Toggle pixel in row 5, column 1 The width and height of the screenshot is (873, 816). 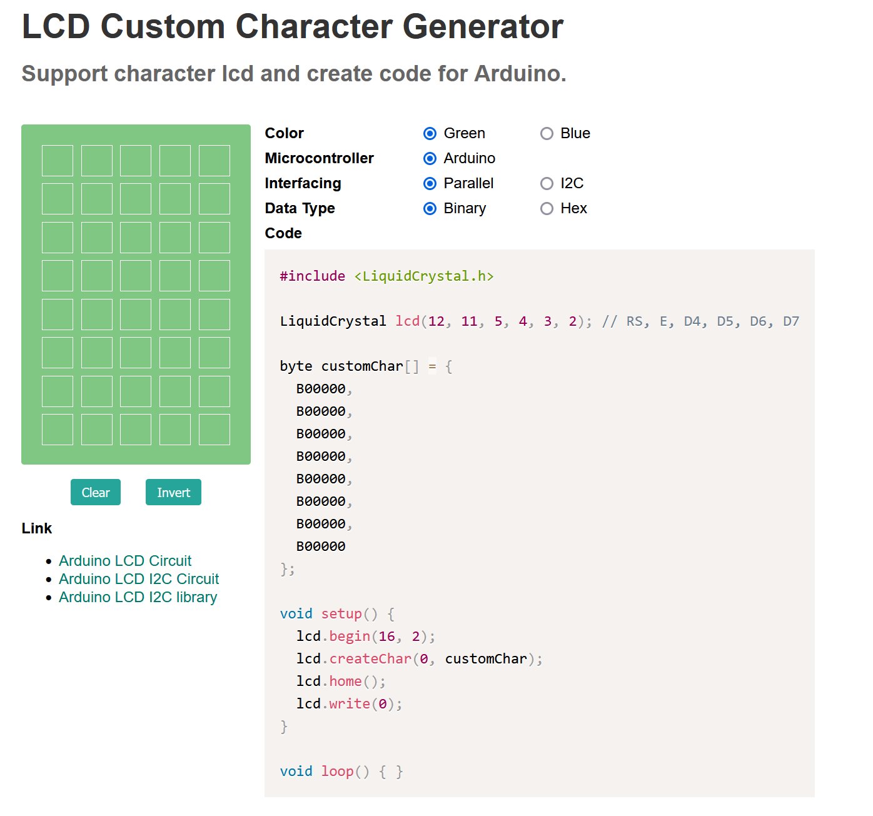pos(58,315)
